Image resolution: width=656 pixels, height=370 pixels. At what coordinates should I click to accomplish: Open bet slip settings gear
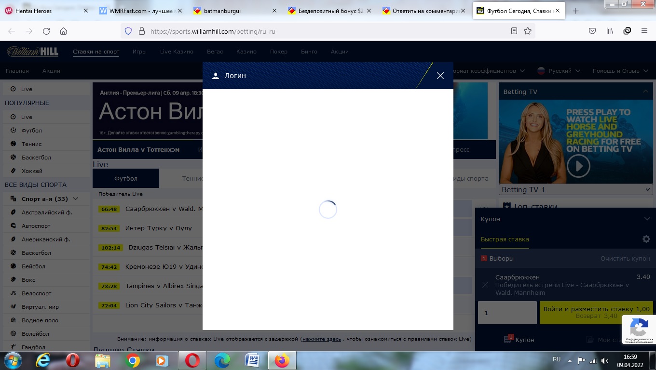click(646, 239)
